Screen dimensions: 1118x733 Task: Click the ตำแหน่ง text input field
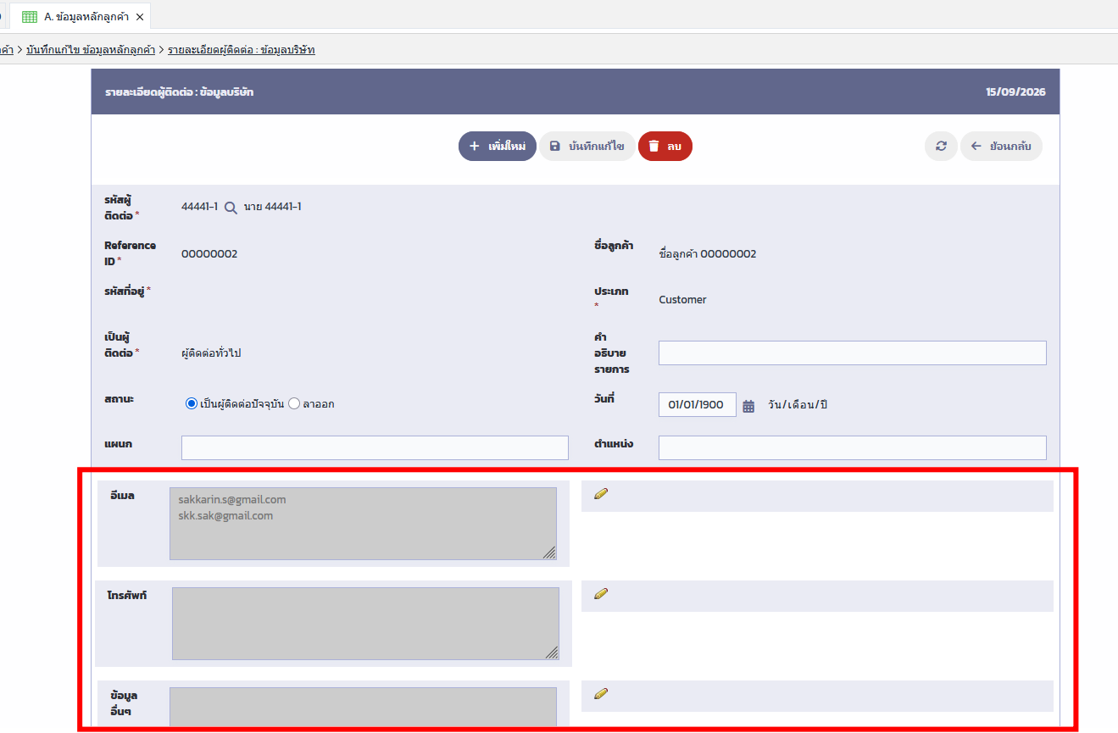point(852,447)
